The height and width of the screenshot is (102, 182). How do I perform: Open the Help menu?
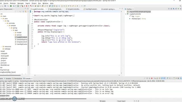click(x=51, y=3)
